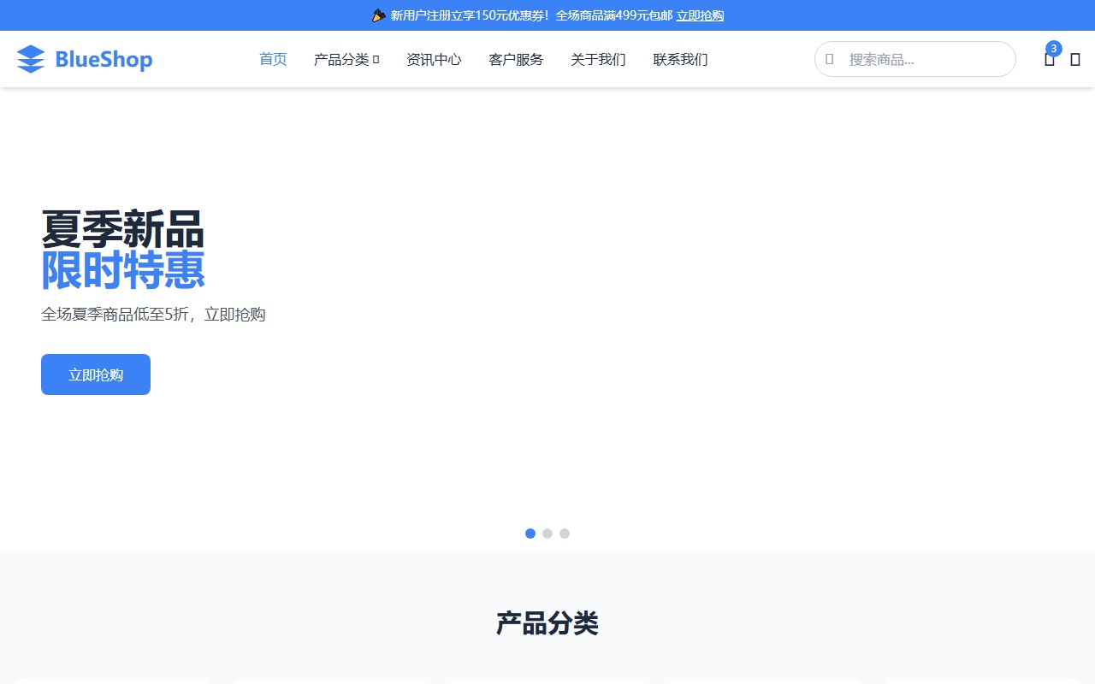Click the blue notification badge showing 3

click(x=1054, y=48)
